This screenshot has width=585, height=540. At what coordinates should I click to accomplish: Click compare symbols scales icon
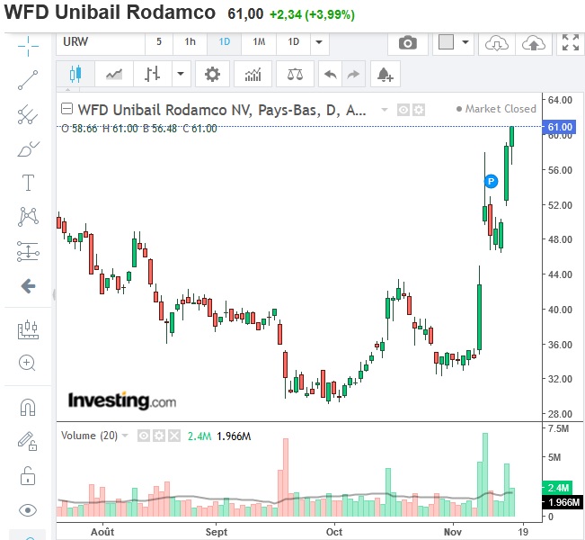point(295,74)
